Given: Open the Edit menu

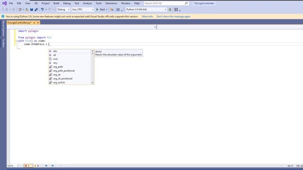Looking at the screenshot, I should [x=19, y=3].
